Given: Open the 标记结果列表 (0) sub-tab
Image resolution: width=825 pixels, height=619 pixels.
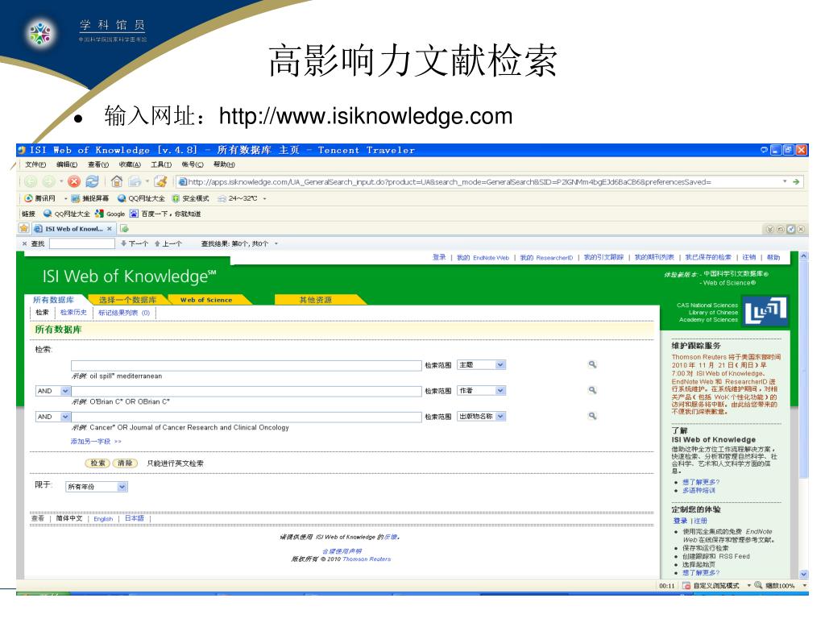Looking at the screenshot, I should [x=124, y=313].
